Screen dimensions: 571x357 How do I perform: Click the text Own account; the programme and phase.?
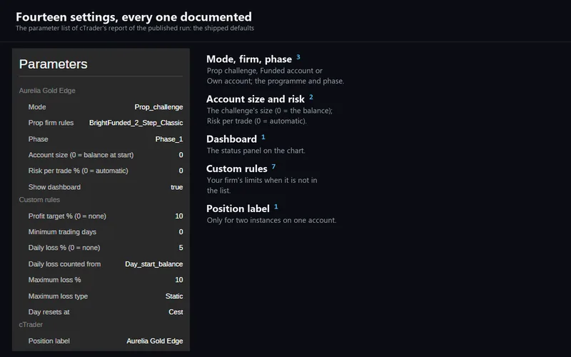pyautogui.click(x=276, y=81)
